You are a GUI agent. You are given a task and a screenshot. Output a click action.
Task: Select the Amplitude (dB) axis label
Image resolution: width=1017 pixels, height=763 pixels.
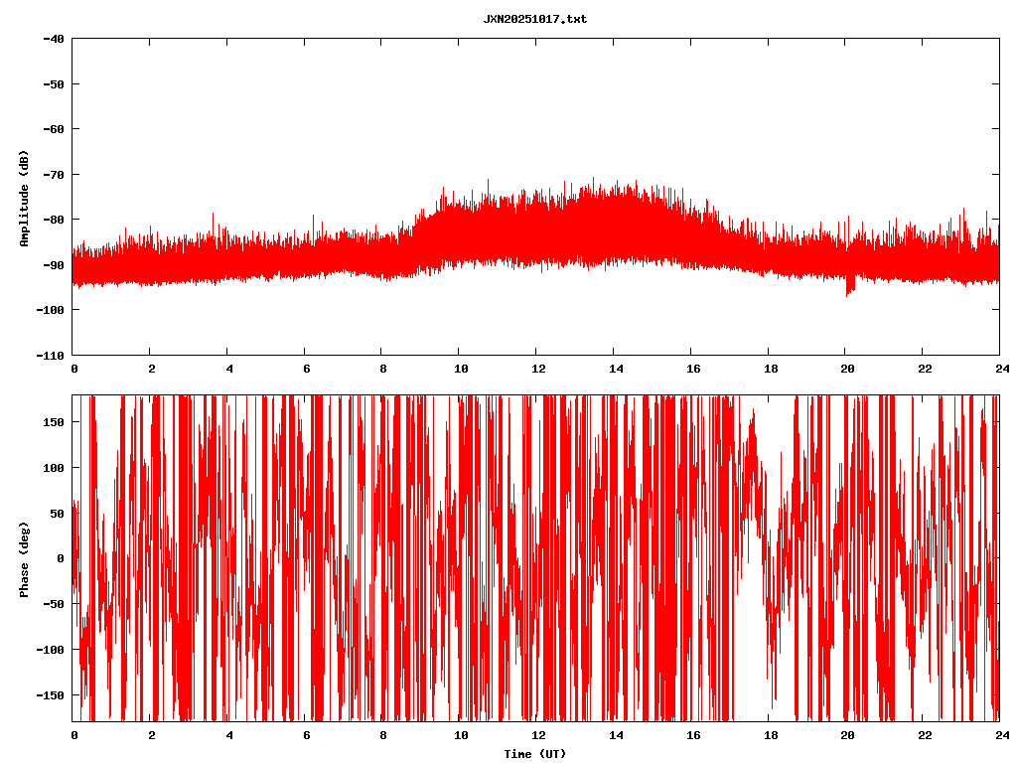(24, 198)
